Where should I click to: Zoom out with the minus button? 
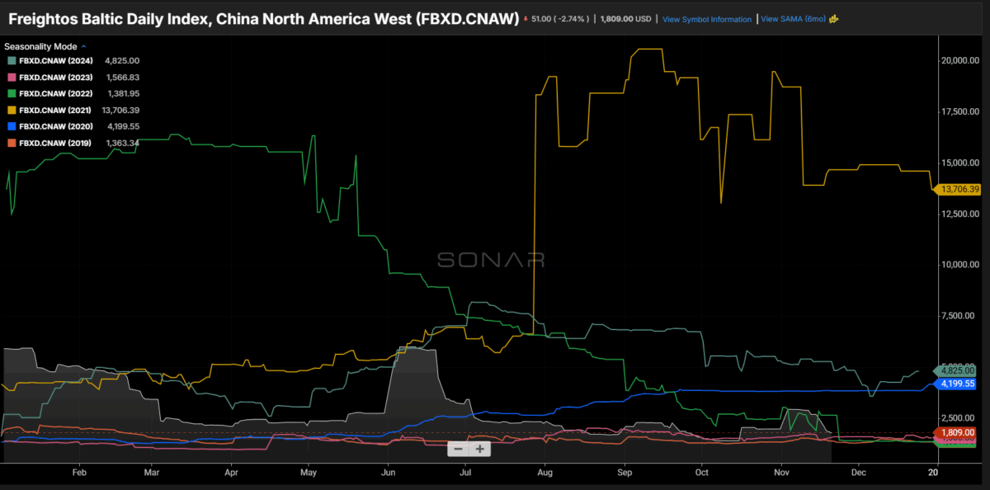(x=458, y=449)
